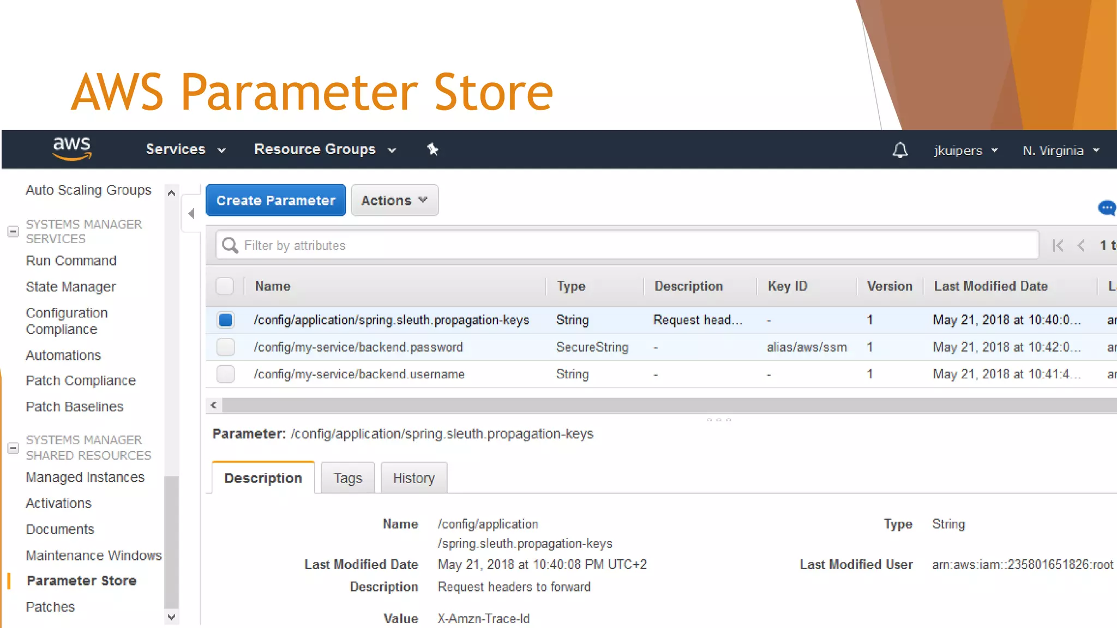Collapse Systems Manager Services section
Viewport: 1117px width, 628px height.
point(13,232)
